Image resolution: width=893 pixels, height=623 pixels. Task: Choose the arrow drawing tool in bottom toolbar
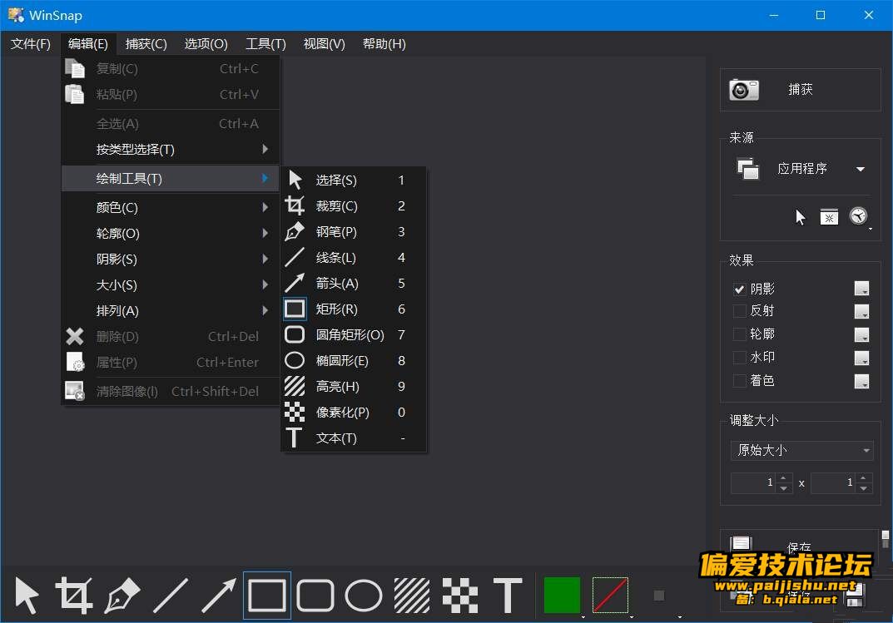219,595
